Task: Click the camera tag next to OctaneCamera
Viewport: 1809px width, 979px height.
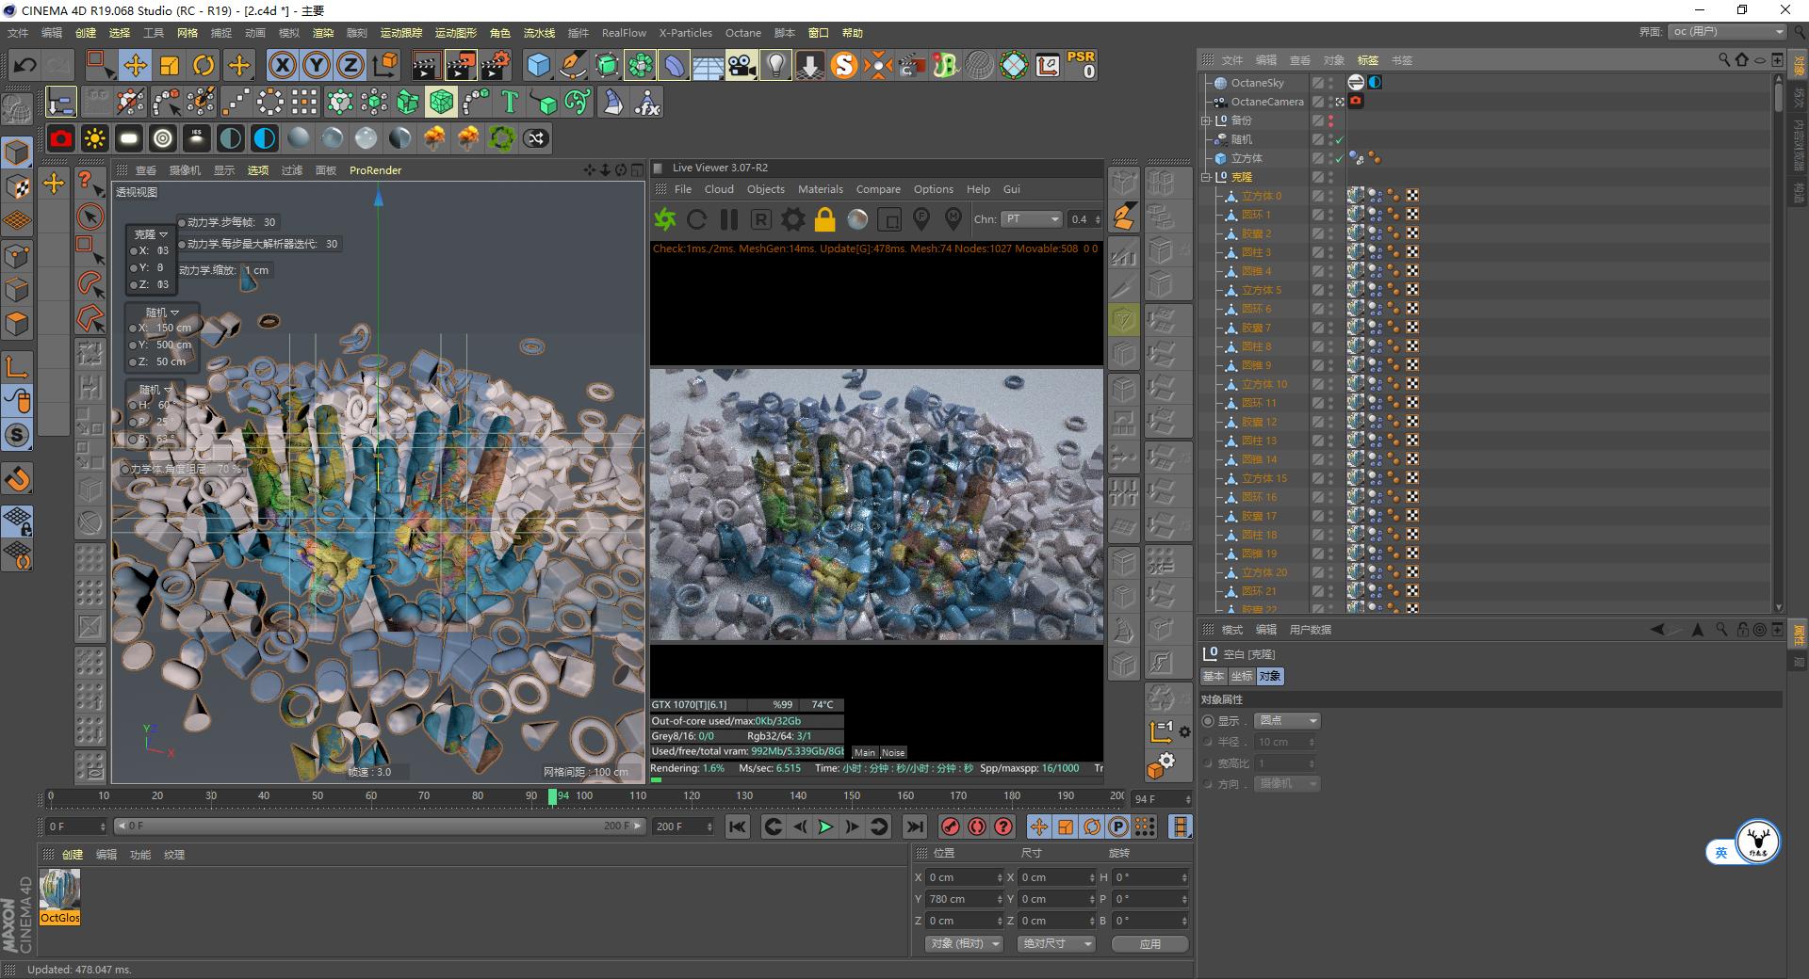Action: (x=1356, y=102)
